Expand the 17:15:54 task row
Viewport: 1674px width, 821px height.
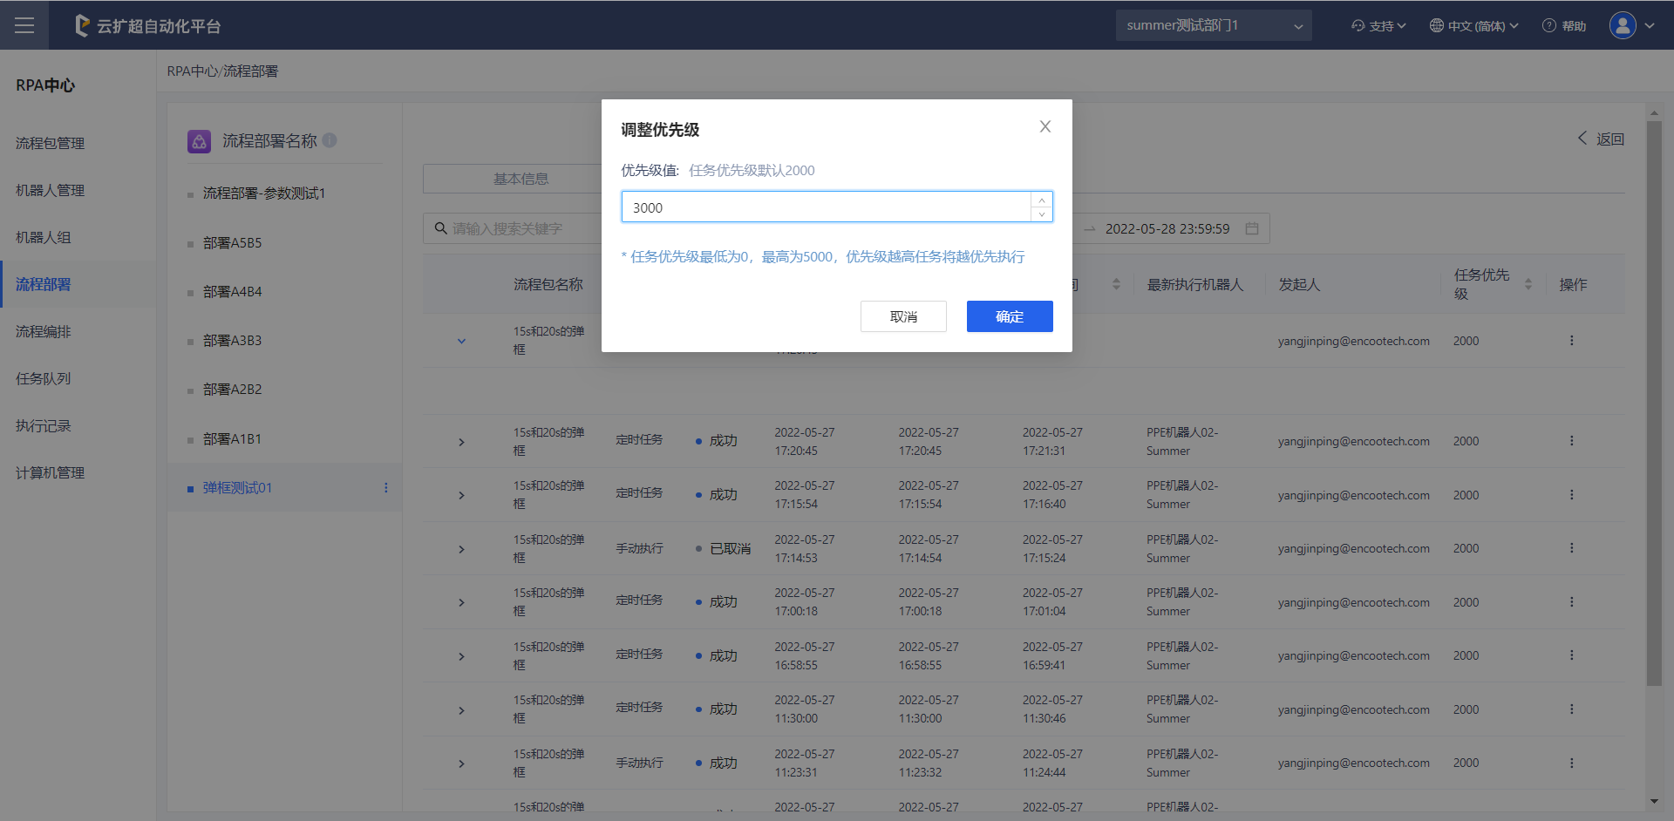[461, 495]
